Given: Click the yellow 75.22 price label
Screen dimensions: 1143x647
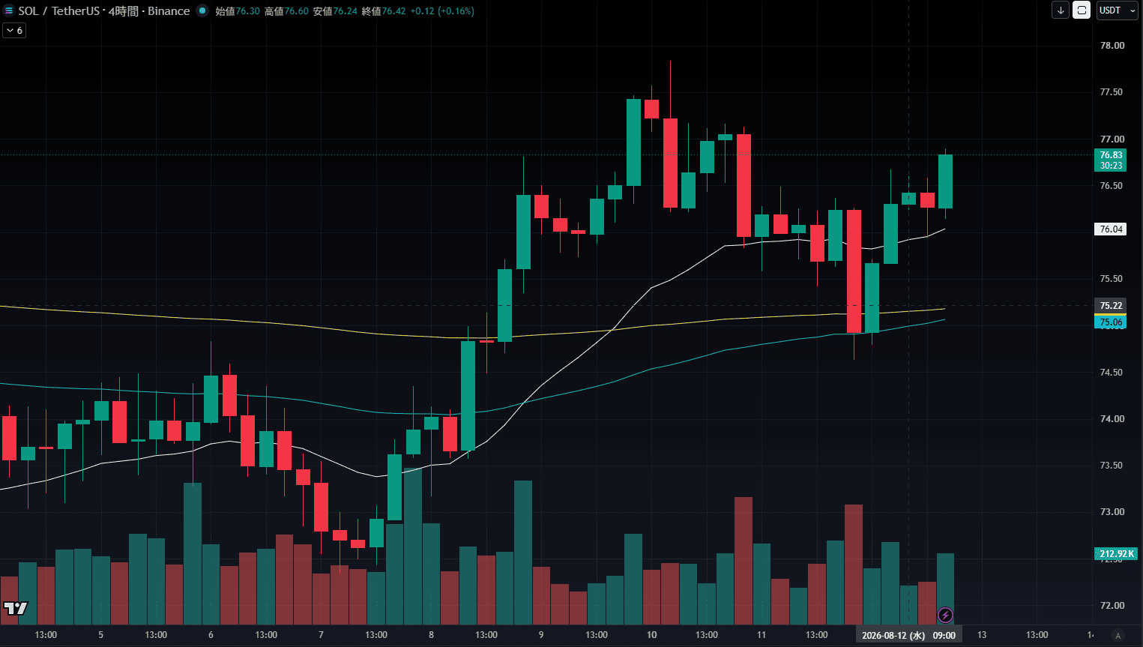Looking at the screenshot, I should click(1111, 306).
